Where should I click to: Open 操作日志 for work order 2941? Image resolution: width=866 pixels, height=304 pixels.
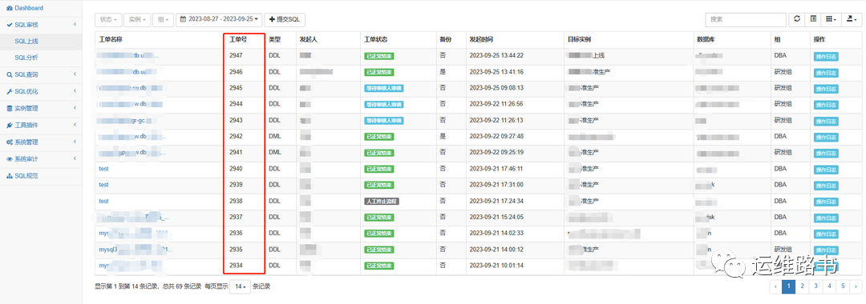(826, 153)
